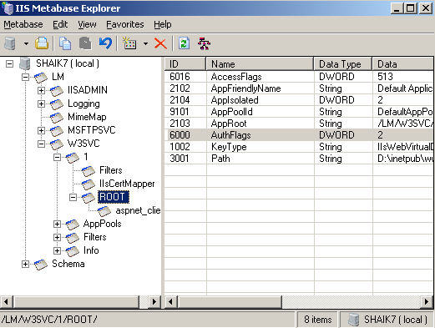
Task: Click the copy toolbar icon
Action: pos(65,43)
